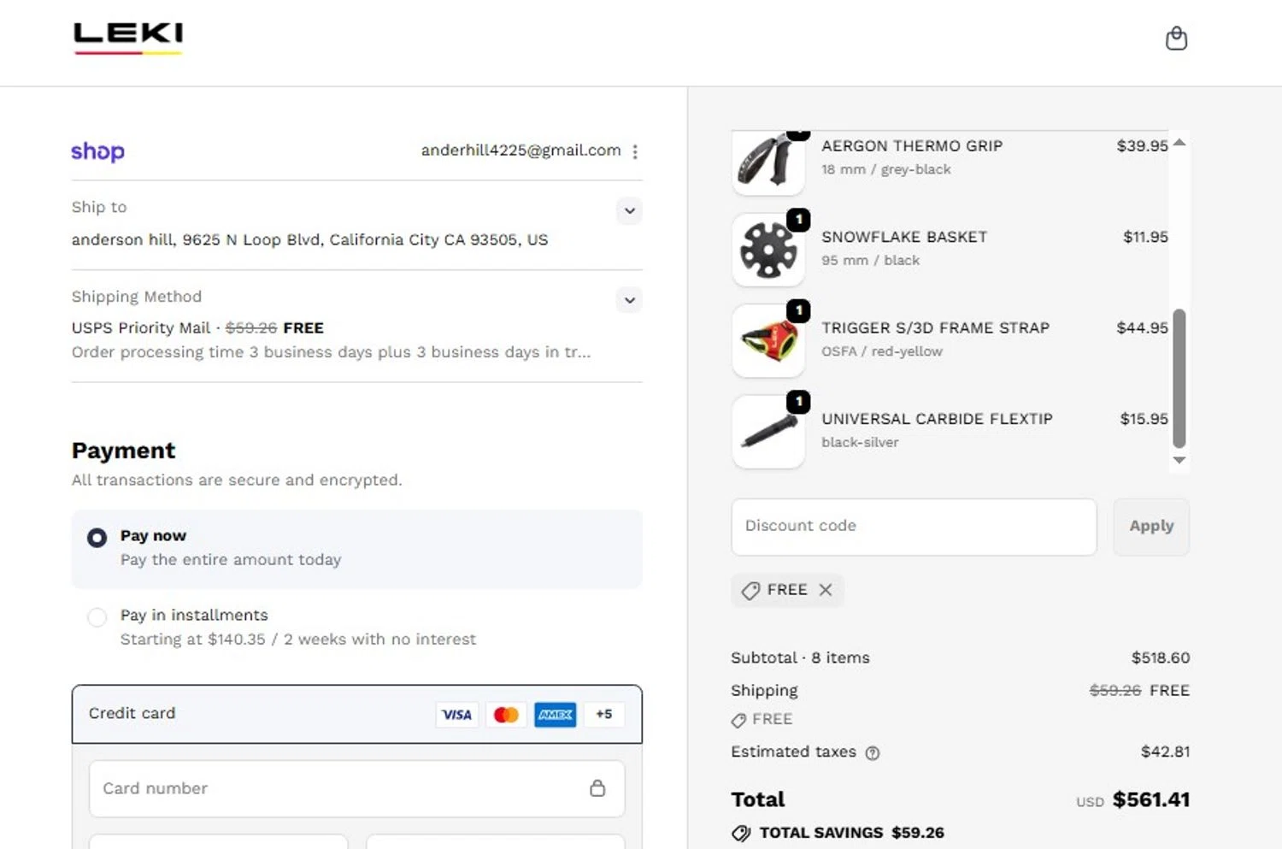1282x849 pixels.
Task: Remove the FREE discount code
Action: [826, 590]
